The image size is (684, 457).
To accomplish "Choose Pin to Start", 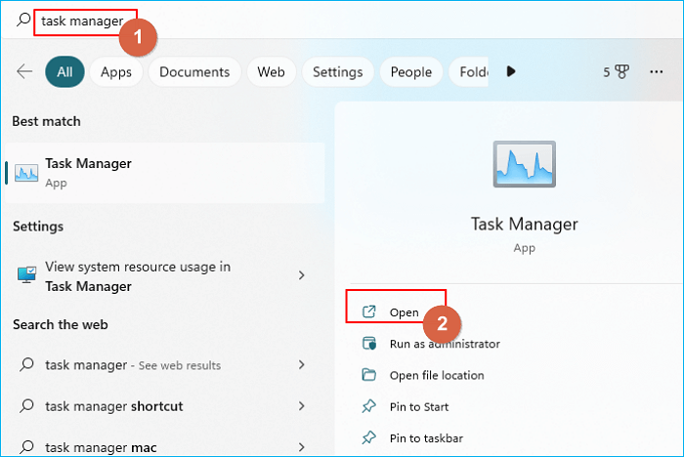I will 419,407.
